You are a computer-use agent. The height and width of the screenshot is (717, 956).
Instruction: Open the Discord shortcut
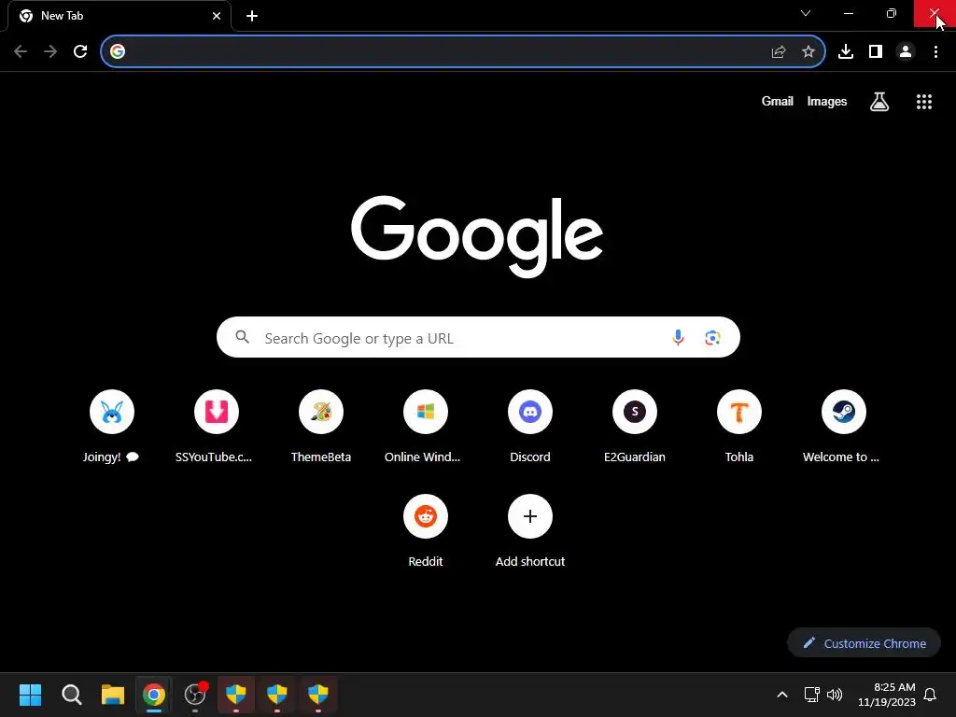tap(530, 426)
